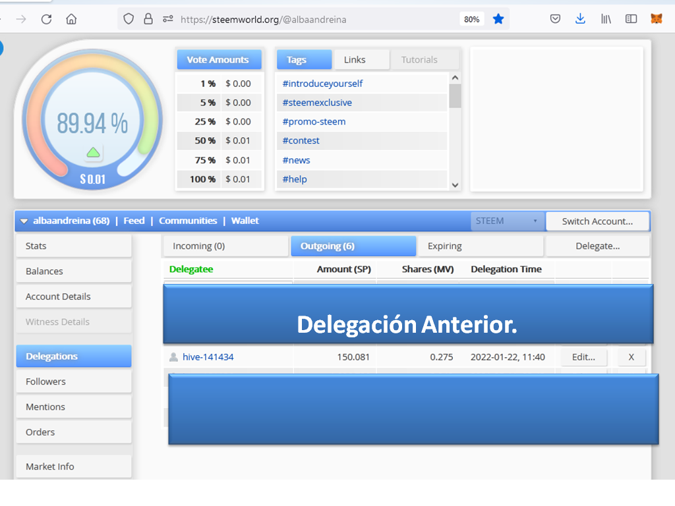The height and width of the screenshot is (506, 675).
Task: Switch to the Links tab
Action: (362, 60)
